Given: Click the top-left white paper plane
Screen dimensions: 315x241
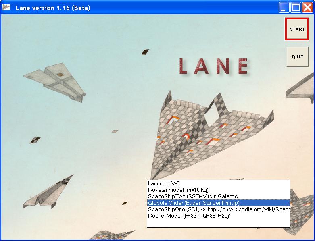Looking at the screenshot, I should [56, 81].
